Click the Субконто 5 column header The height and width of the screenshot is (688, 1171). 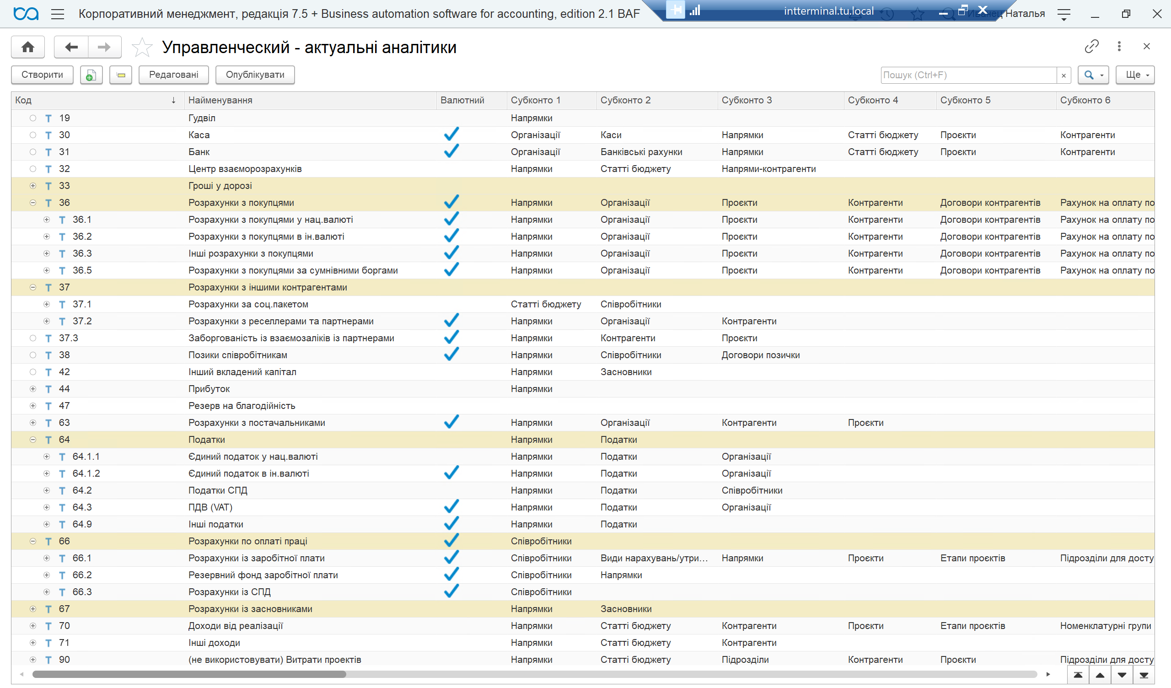[x=996, y=101]
